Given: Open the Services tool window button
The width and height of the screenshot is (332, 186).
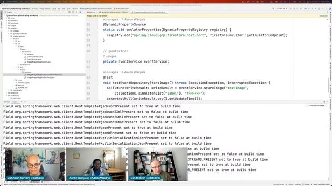Looking at the screenshot, I should coord(46,182).
